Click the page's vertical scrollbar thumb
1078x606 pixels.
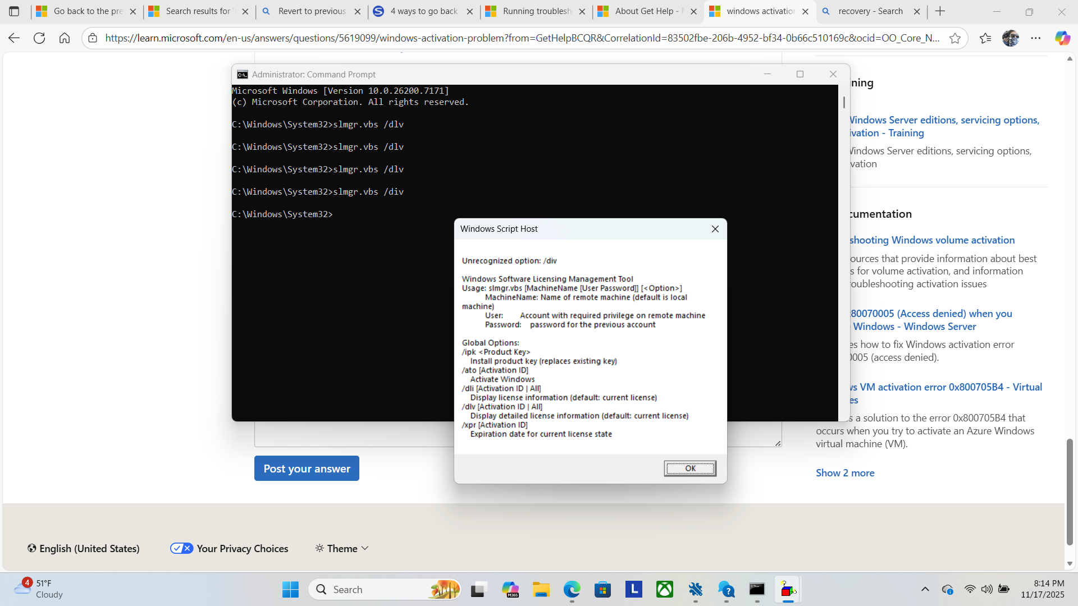tap(1070, 491)
